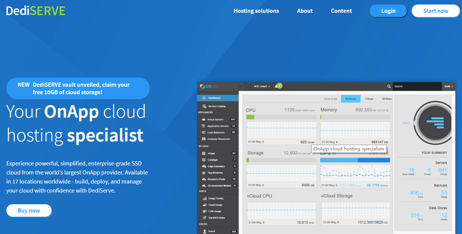Click the DediSERVE logo
Viewport: 462px width, 234px height.
point(36,11)
